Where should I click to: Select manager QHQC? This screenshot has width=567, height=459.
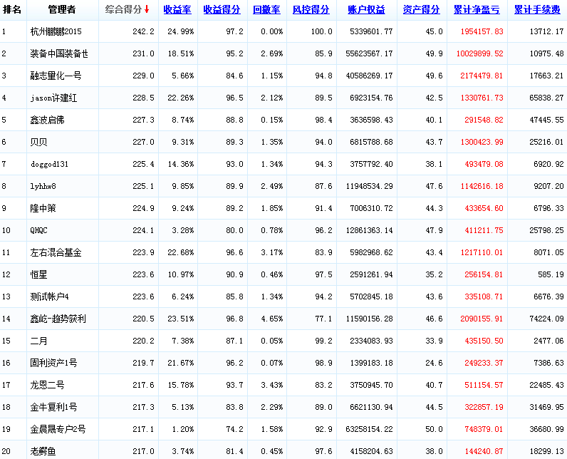[38, 230]
